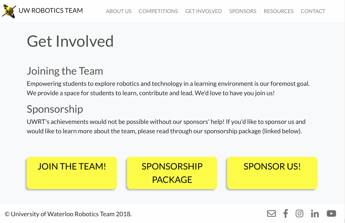Click the UW ROBOTICS TEAM brand text
The width and height of the screenshot is (345, 223).
point(51,11)
